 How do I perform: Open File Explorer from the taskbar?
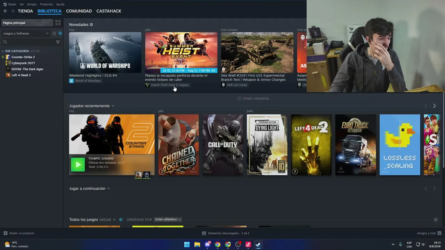197,244
